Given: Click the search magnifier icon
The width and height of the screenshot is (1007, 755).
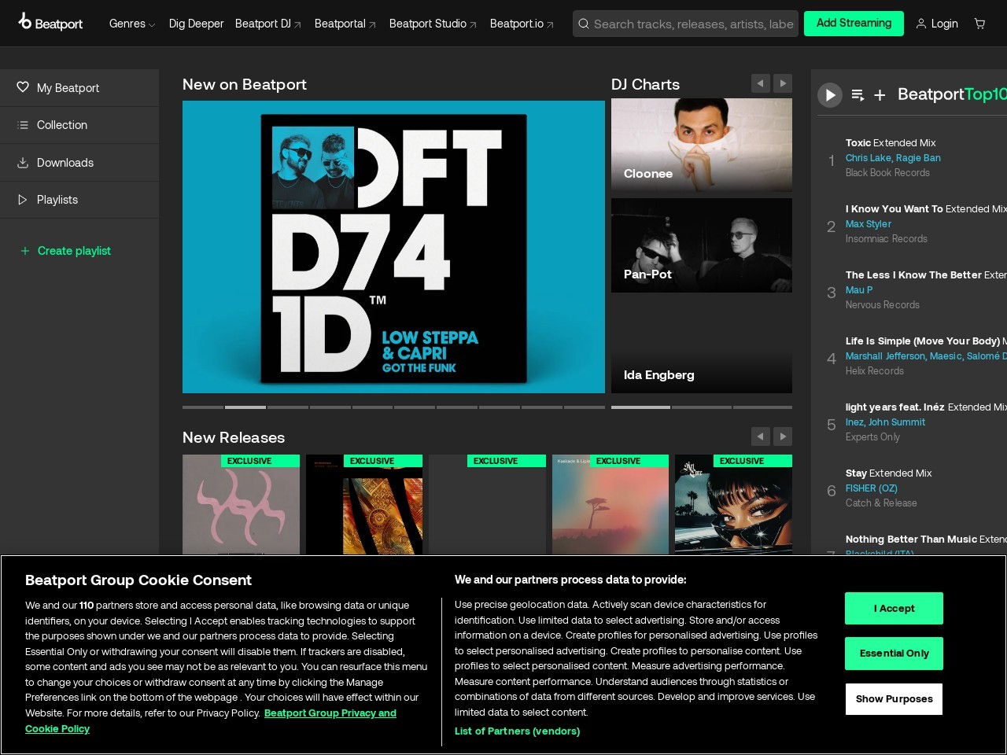Looking at the screenshot, I should coord(584,24).
